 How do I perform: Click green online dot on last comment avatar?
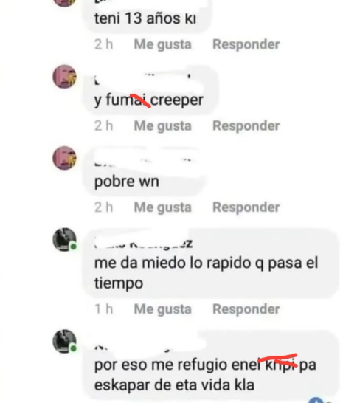73,348
